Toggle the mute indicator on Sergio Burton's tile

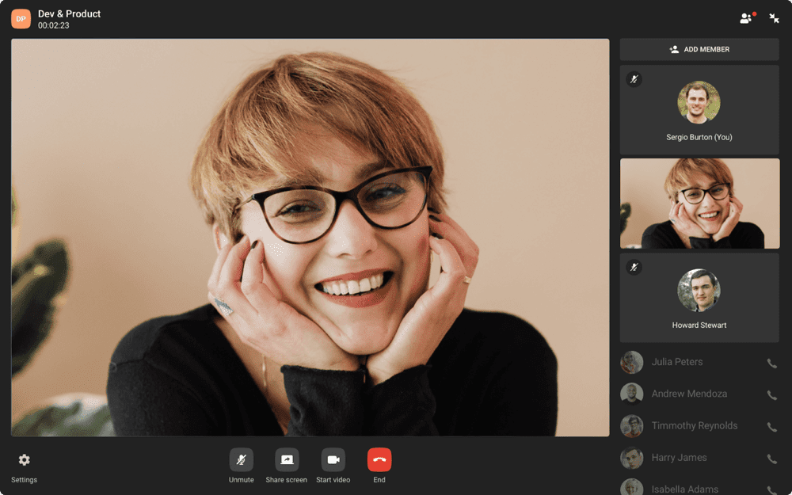pyautogui.click(x=634, y=79)
